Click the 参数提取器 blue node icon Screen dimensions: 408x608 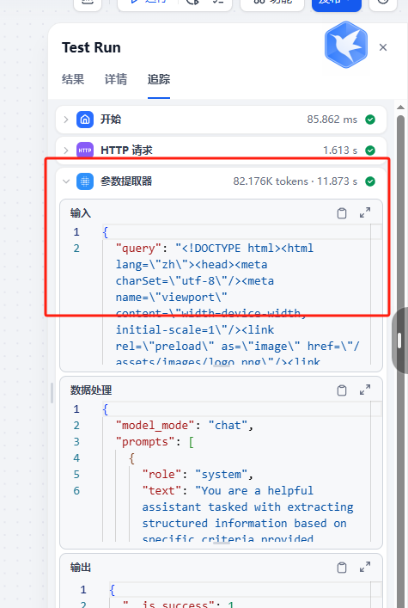pos(85,181)
